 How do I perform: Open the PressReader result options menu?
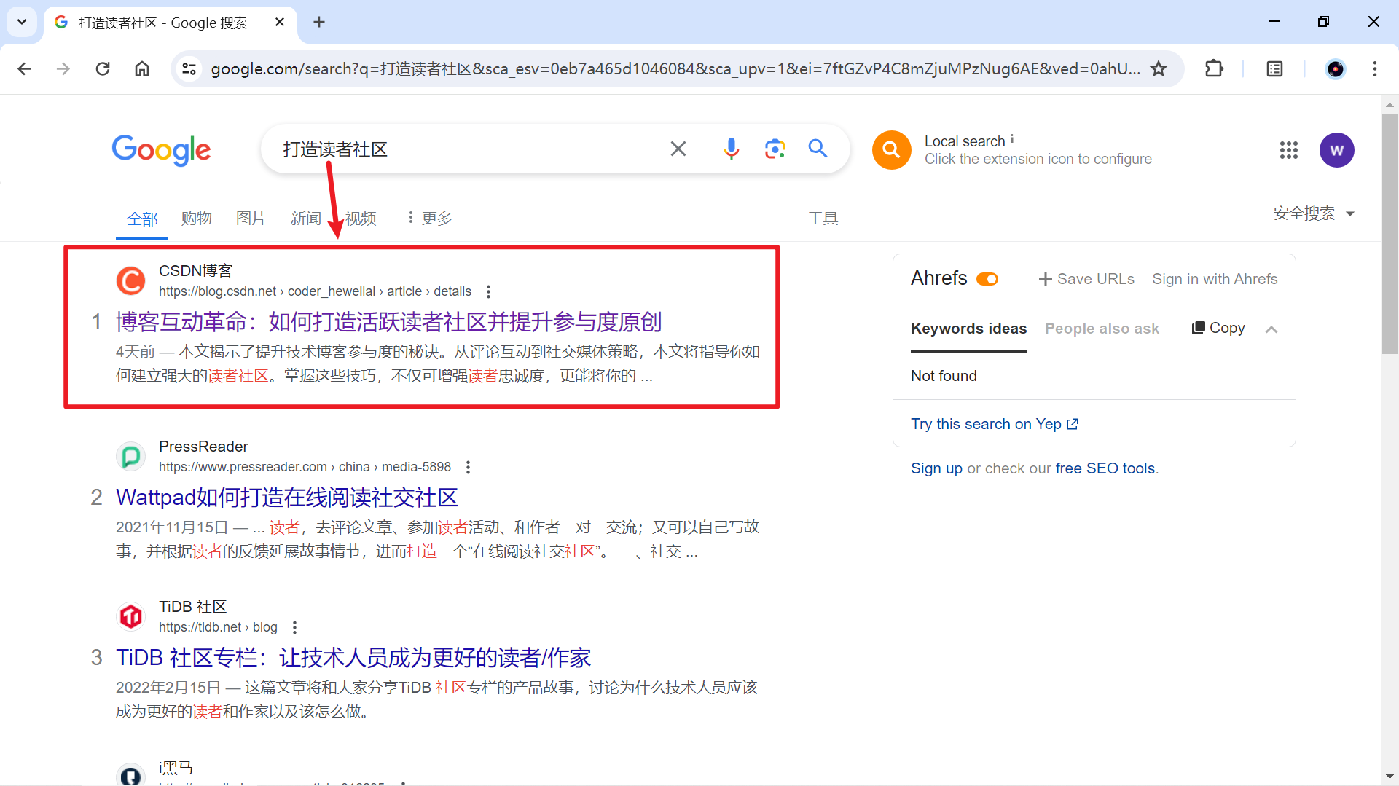pyautogui.click(x=468, y=467)
